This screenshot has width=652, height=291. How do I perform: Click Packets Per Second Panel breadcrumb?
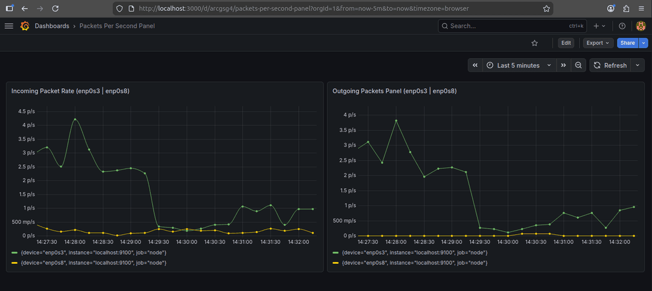point(117,26)
